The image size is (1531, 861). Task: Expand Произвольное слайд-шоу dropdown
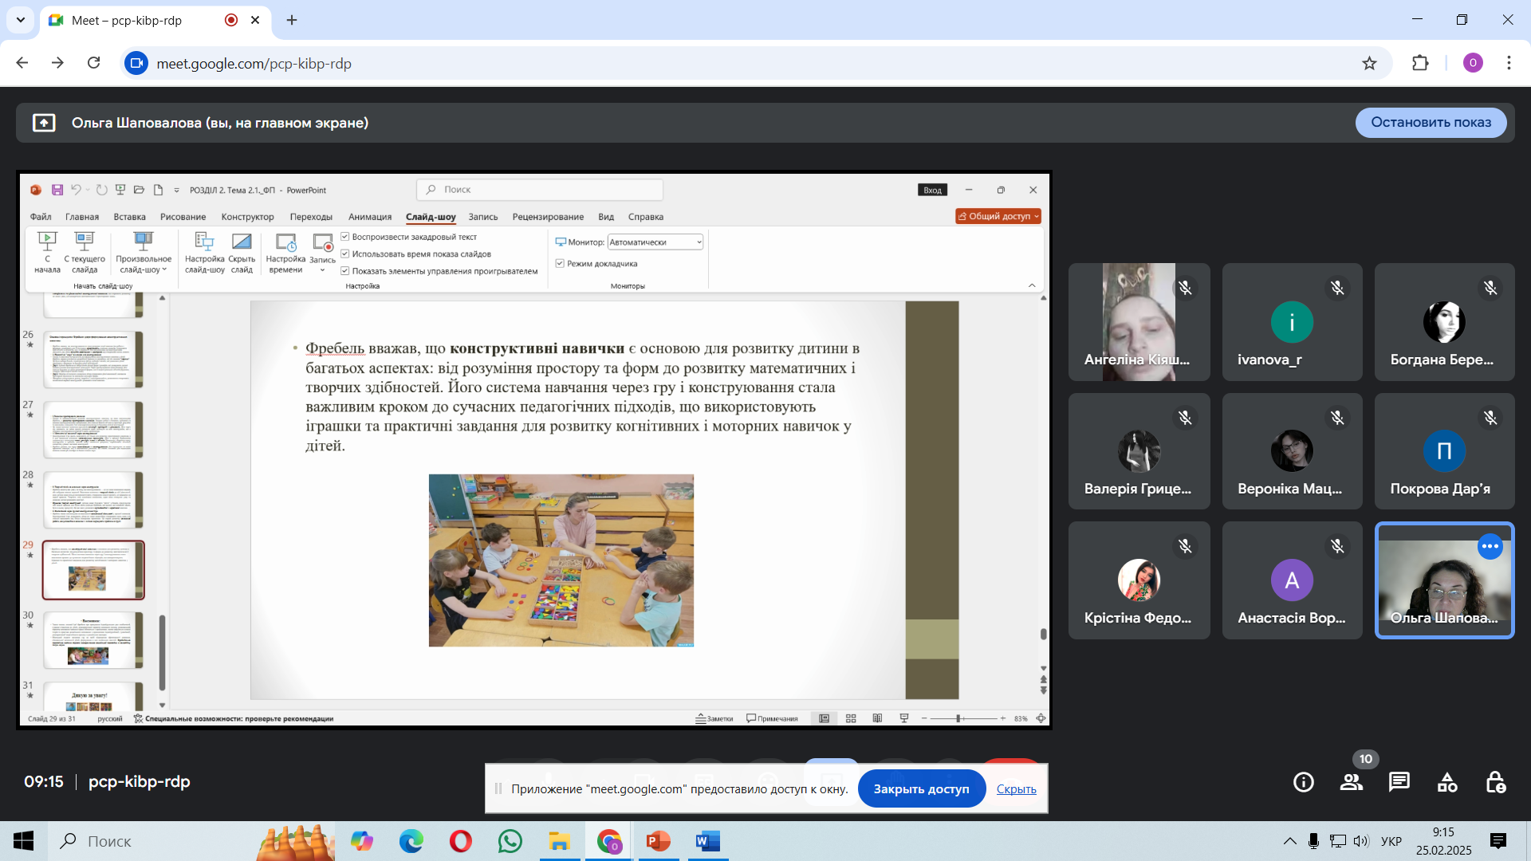point(144,252)
